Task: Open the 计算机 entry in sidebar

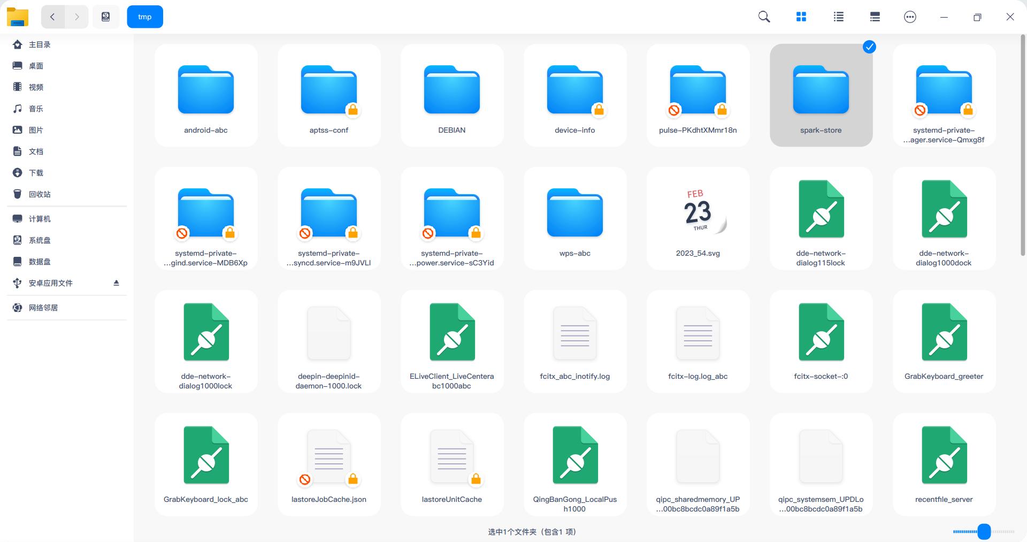Action: [40, 218]
